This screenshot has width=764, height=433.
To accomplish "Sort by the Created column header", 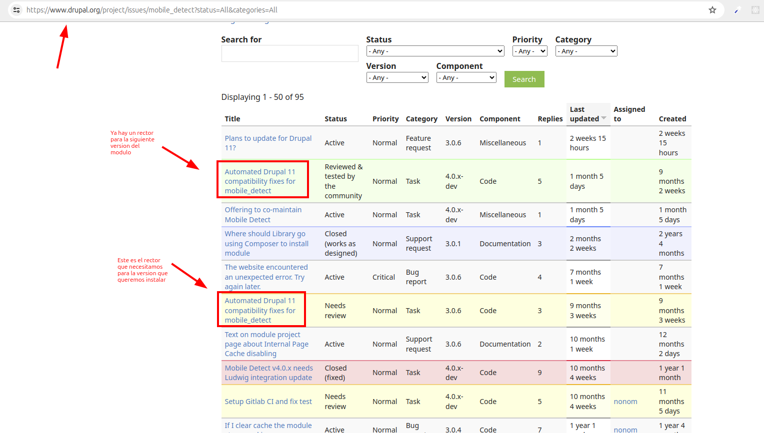I will [672, 119].
